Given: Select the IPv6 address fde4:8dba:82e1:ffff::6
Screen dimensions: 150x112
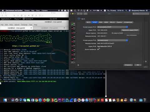Looking at the screenshot, I should (x=104, y=46).
